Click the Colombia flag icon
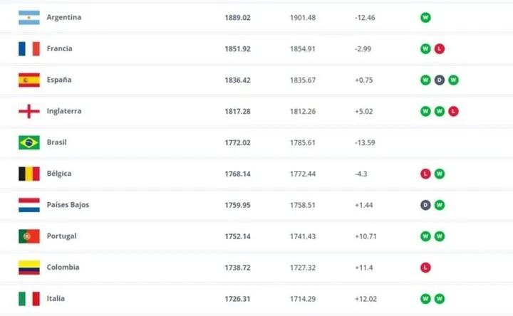Viewport: 513px width, 316px height. point(28,268)
